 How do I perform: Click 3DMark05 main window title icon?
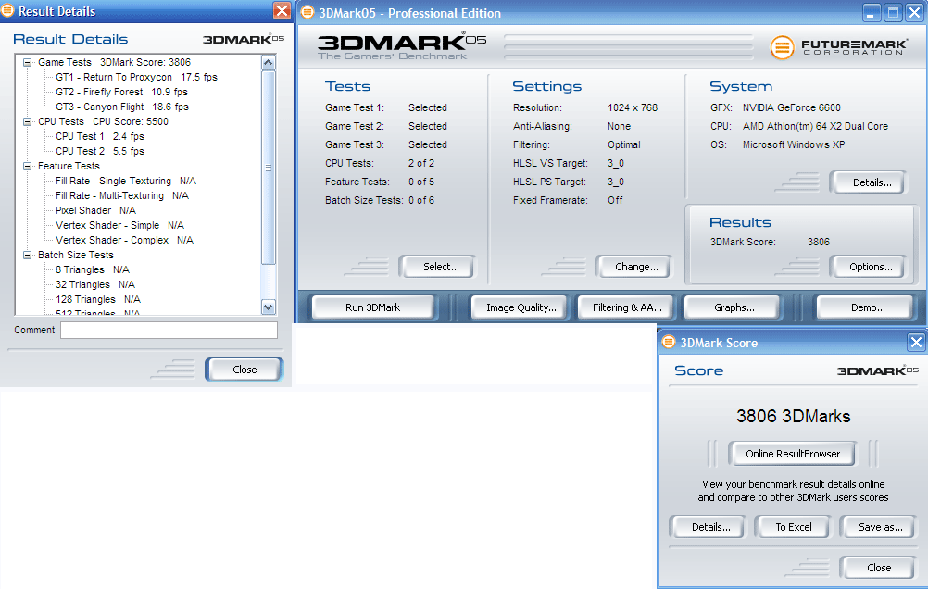(307, 12)
